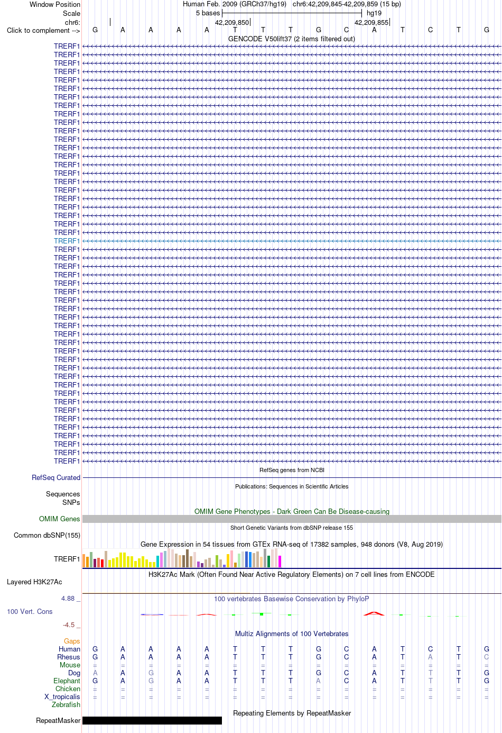Image resolution: width=502 pixels, height=733 pixels.
Task: Click the '5 bases' scale bar
Action: [292, 13]
